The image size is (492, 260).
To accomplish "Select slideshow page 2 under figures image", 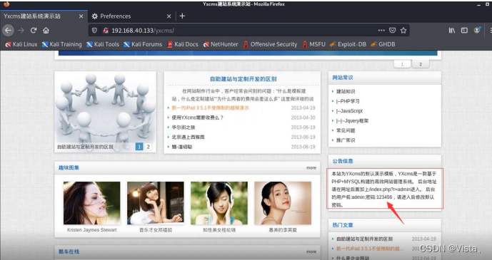I will pyautogui.click(x=148, y=147).
